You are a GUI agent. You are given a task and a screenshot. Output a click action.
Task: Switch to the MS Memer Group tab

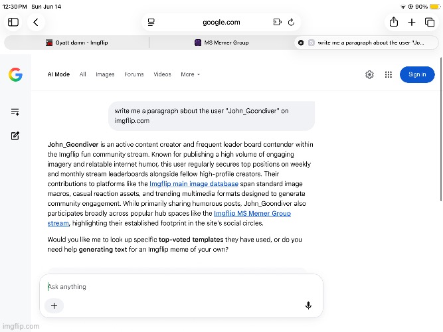coord(222,42)
